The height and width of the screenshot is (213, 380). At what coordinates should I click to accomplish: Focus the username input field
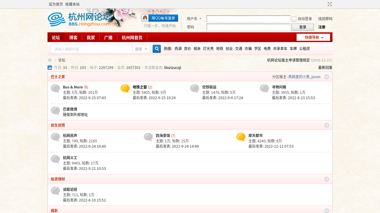pos(248,18)
